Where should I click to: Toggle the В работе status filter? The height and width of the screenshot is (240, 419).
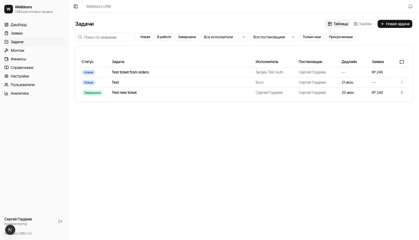tap(164, 37)
